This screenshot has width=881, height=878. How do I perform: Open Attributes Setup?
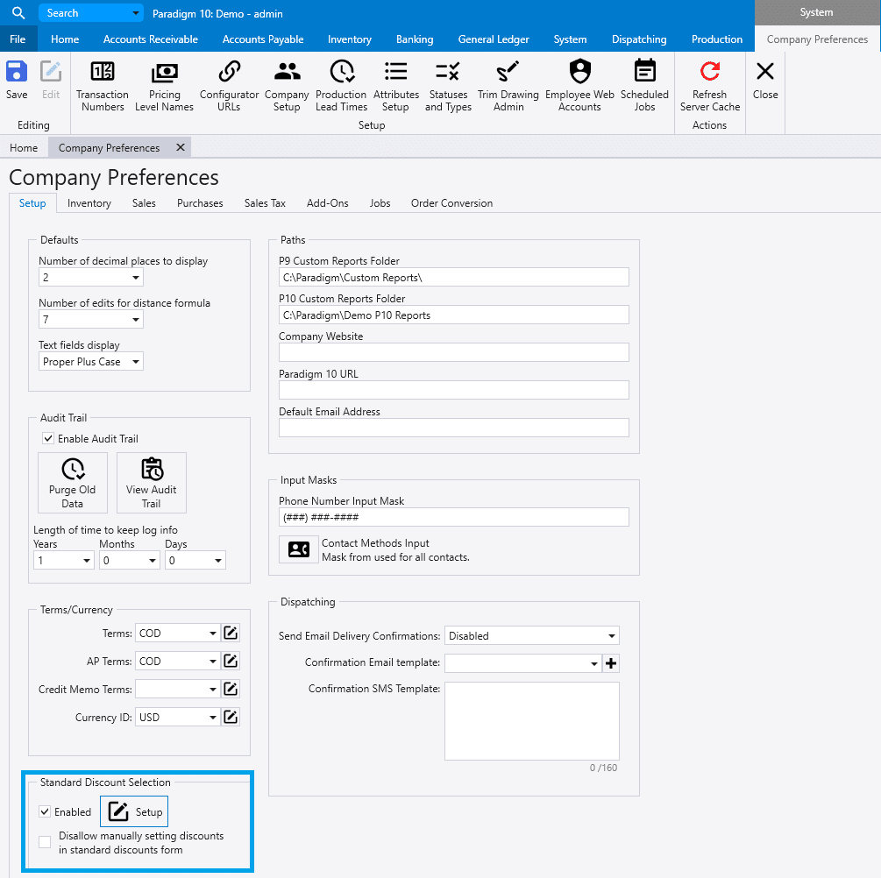click(x=395, y=85)
